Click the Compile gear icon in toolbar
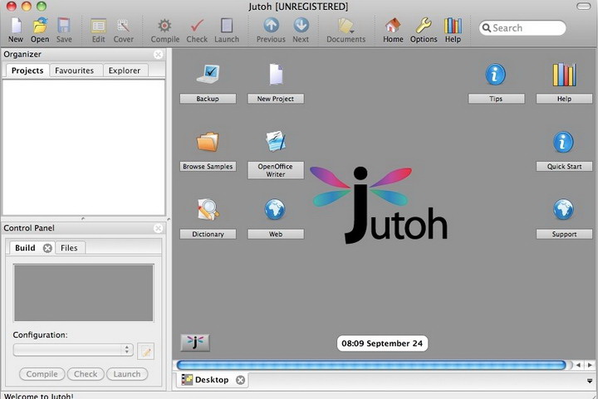The image size is (598, 399). 164,26
